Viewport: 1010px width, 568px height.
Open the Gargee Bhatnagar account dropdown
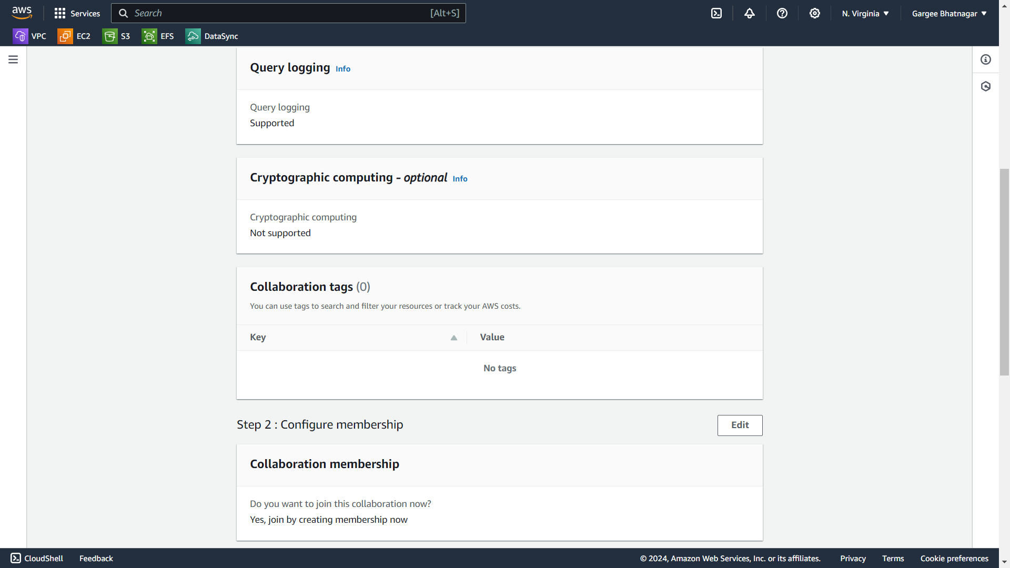point(949,13)
